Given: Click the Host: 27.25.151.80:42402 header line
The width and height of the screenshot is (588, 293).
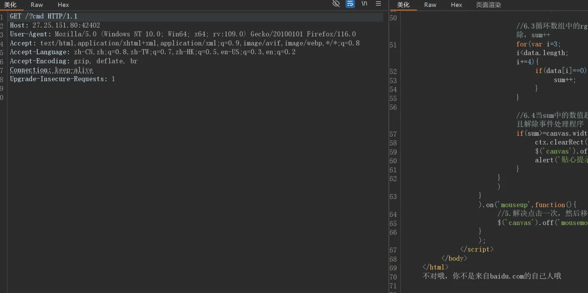Looking at the screenshot, I should (x=55, y=25).
